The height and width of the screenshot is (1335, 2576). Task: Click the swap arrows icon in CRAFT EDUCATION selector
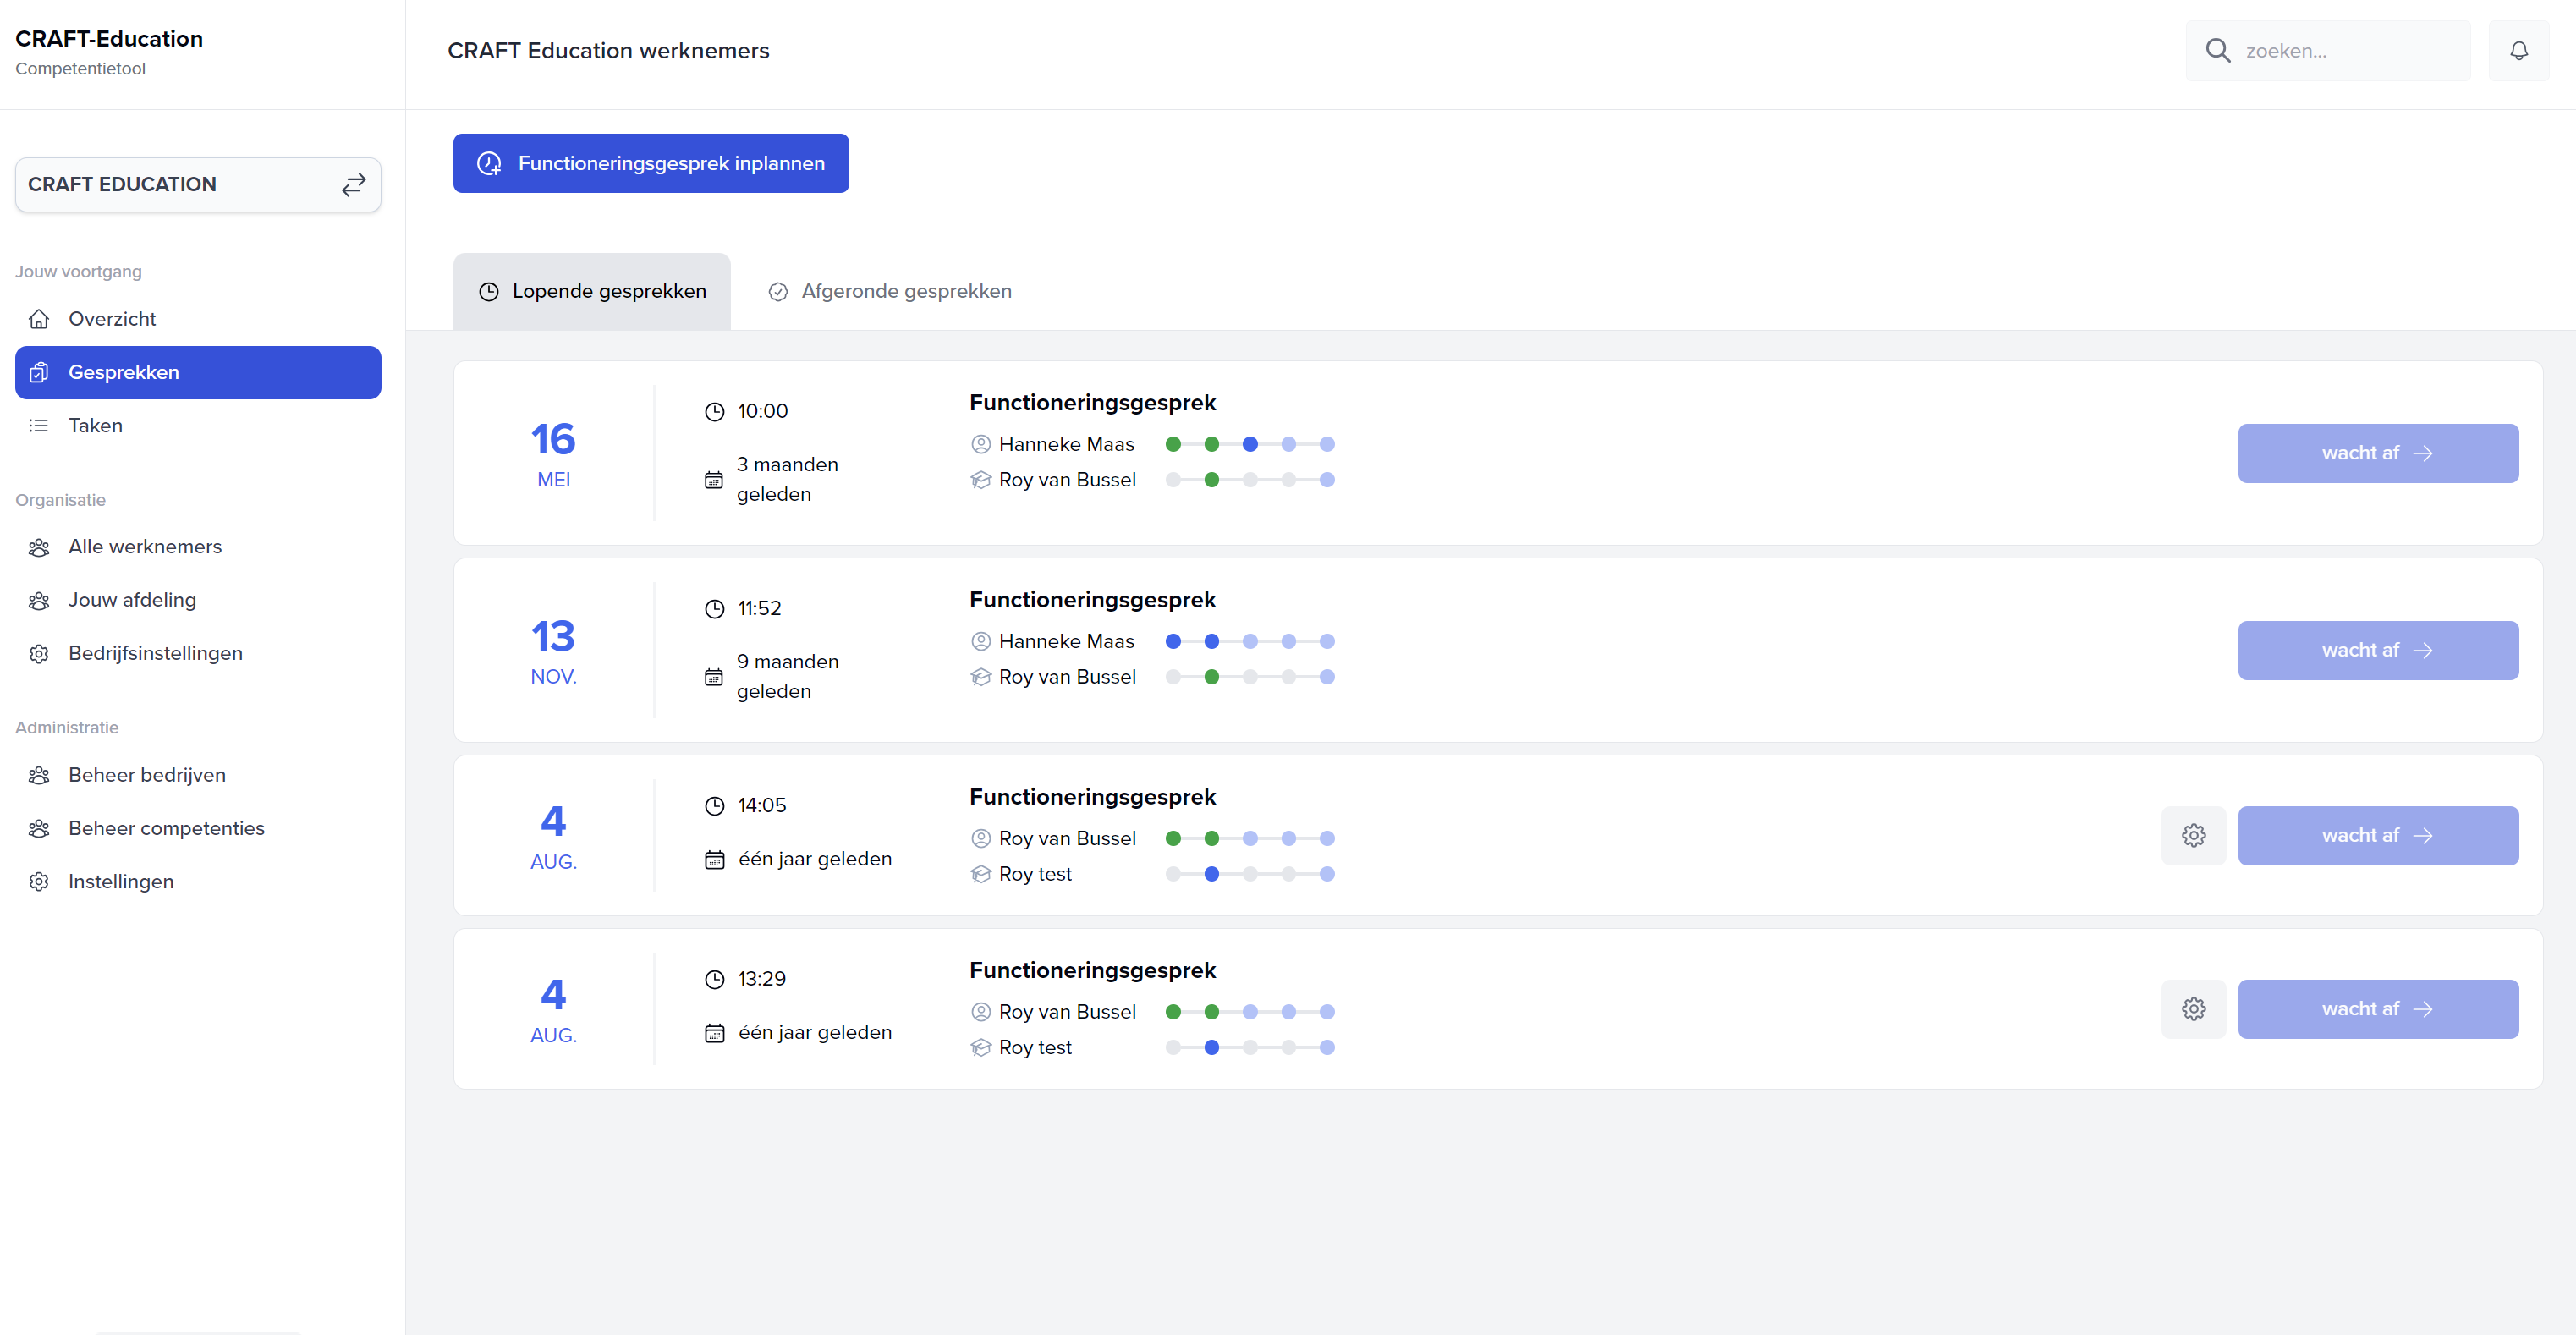click(354, 185)
